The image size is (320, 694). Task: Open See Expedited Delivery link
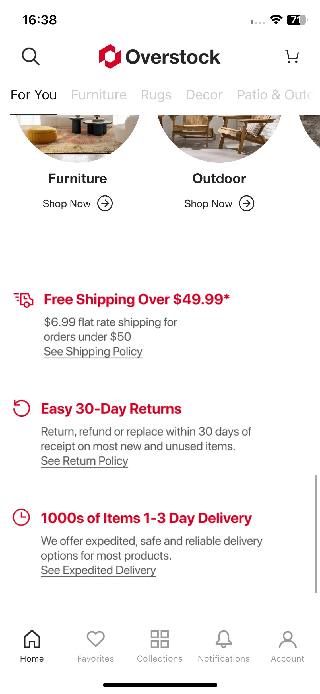[x=98, y=570]
